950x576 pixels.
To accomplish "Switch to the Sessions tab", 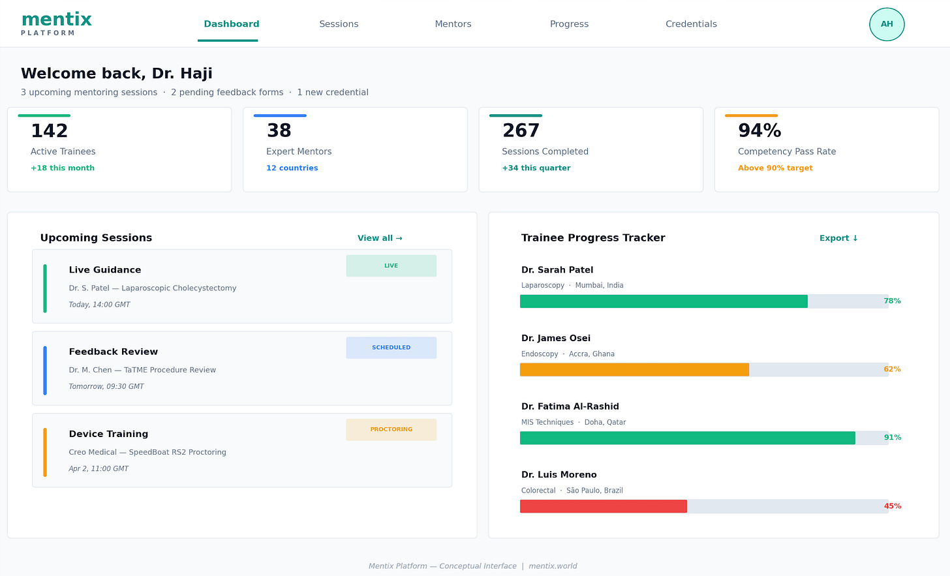I will 339,24.
